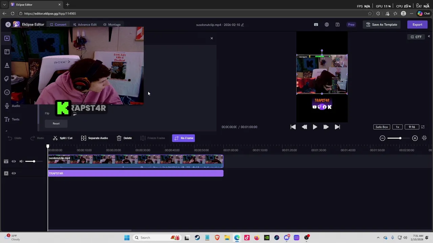Open the 9:16 aspect ratio dropdown

point(412,127)
